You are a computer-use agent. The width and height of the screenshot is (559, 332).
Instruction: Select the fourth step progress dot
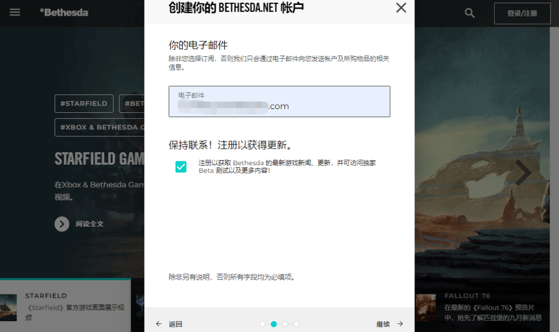[x=296, y=324]
